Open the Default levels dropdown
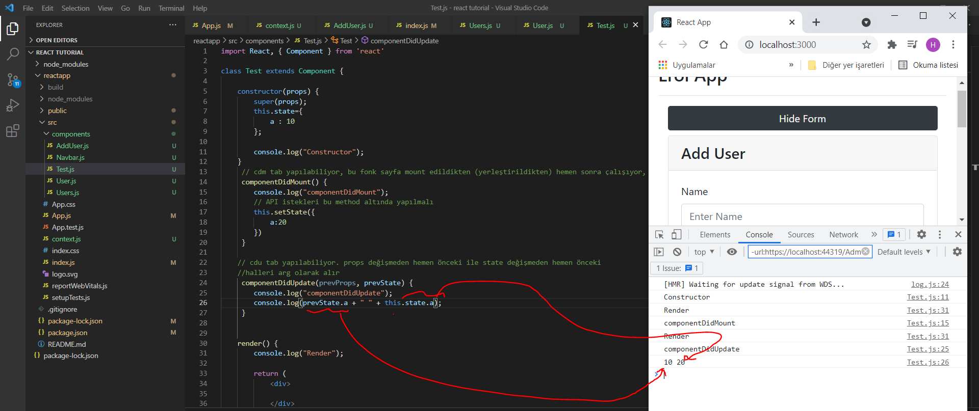Viewport: 979px width, 411px height. [x=904, y=252]
